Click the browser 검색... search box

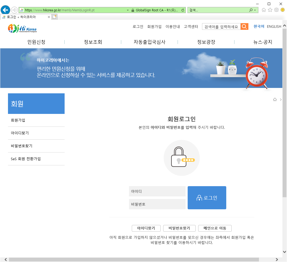(218, 10)
